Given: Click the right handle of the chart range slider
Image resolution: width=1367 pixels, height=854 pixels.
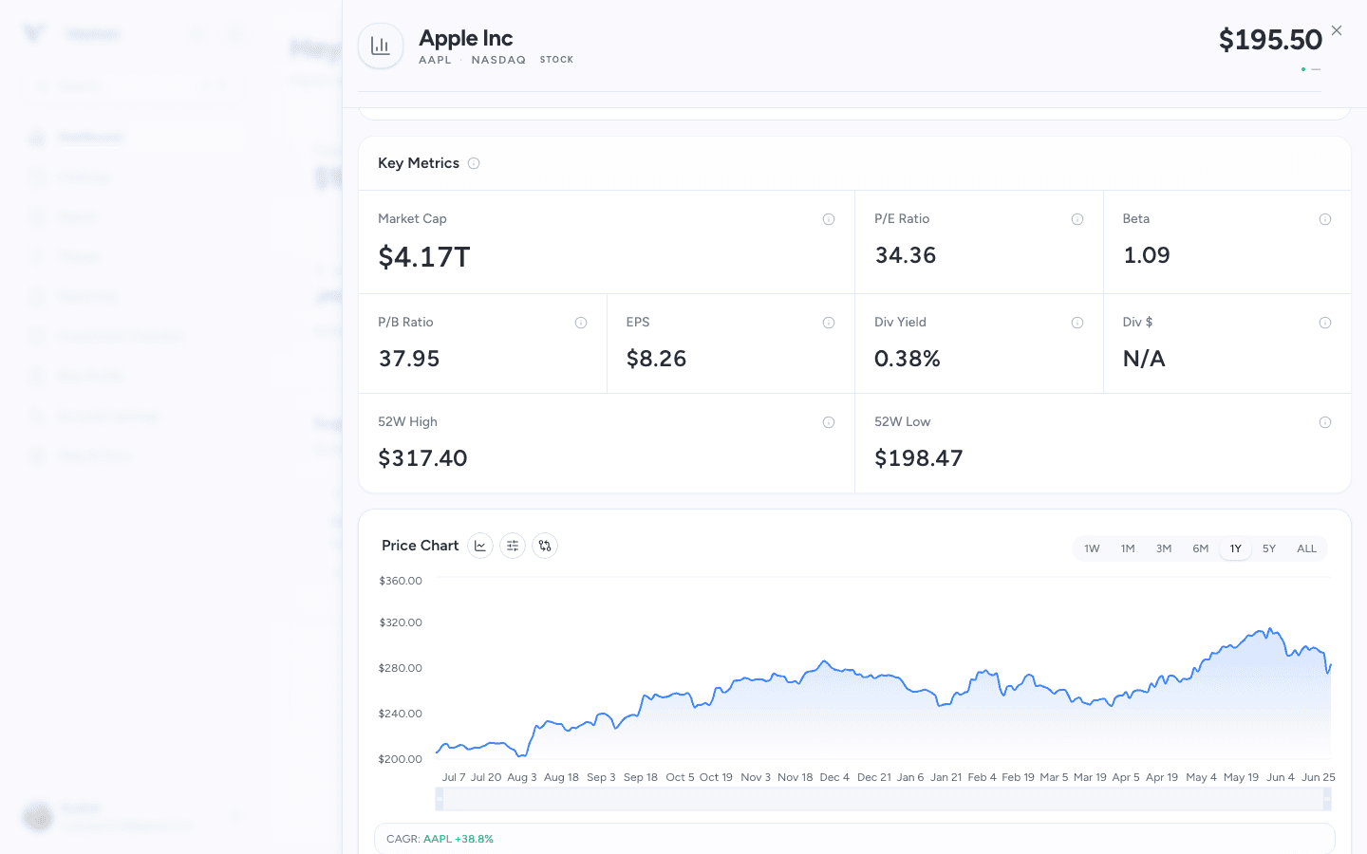Looking at the screenshot, I should coord(1327,799).
